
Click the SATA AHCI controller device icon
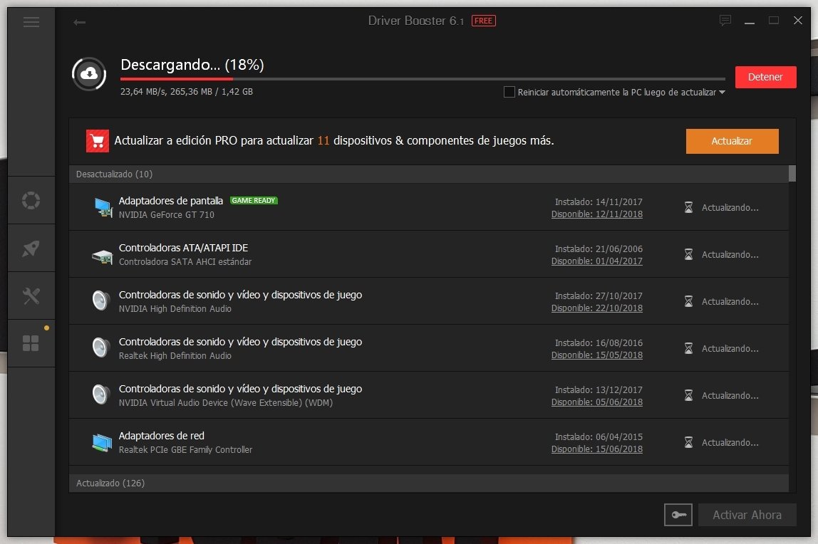(x=103, y=256)
